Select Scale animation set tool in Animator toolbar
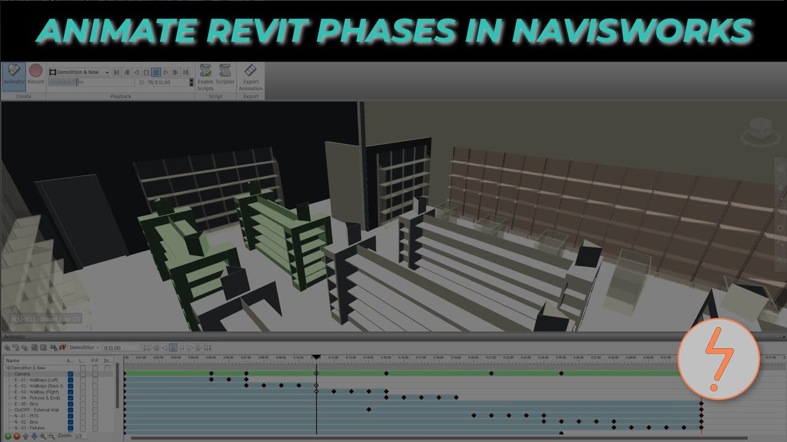787x442 pixels. tap(25, 347)
